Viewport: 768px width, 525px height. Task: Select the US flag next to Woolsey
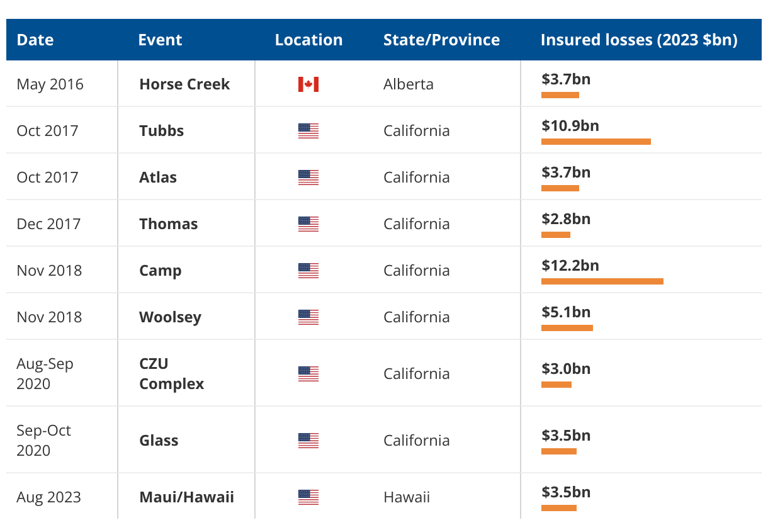pyautogui.click(x=308, y=317)
